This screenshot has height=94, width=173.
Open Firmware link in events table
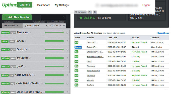[91, 66]
